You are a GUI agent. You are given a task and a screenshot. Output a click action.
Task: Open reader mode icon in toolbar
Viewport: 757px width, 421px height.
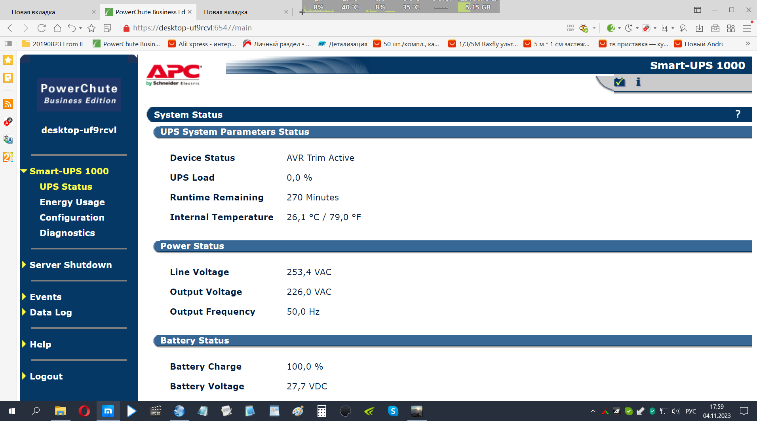pos(107,28)
